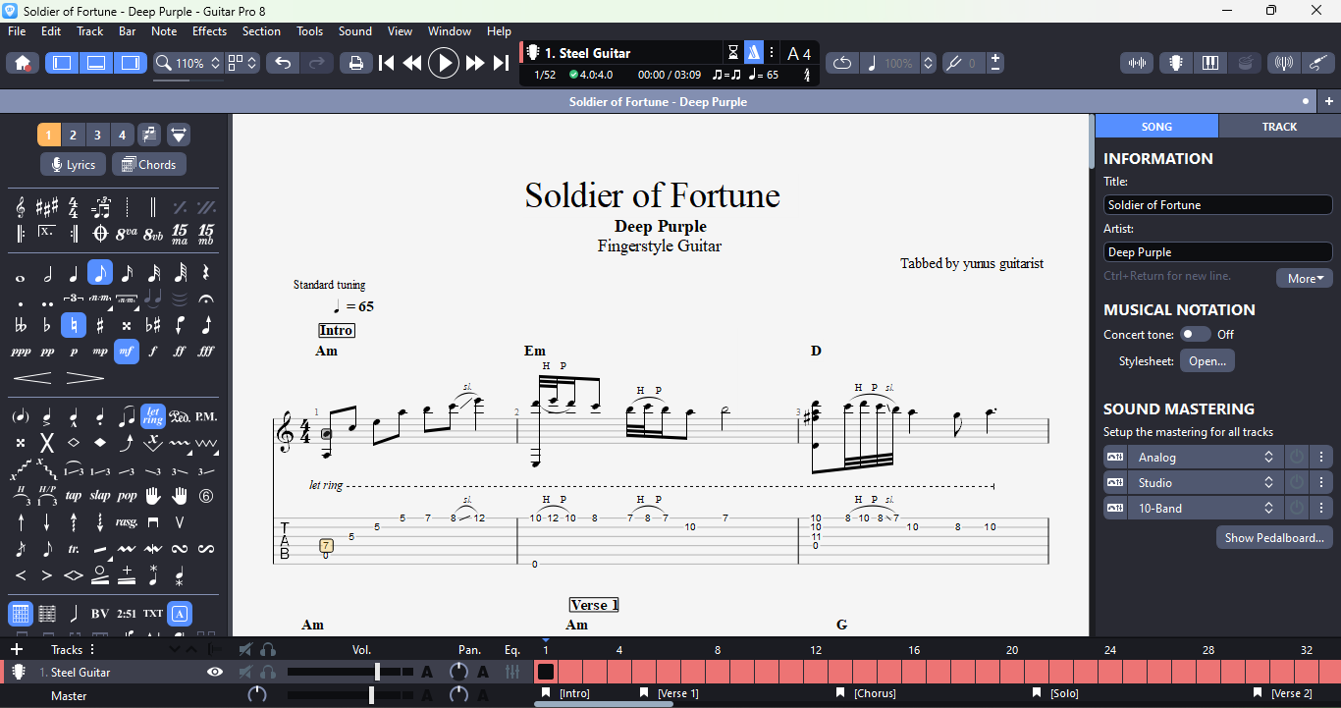Start playback with the play button
The width and height of the screenshot is (1341, 708).
coord(444,63)
